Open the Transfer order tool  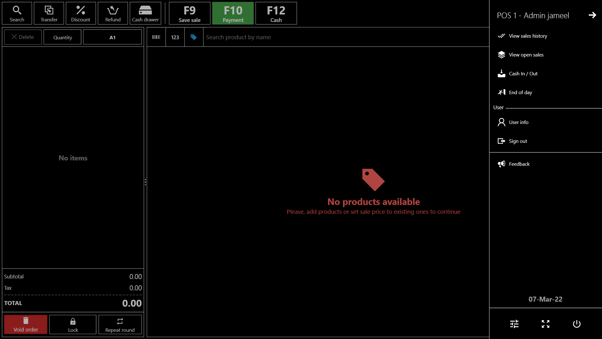tap(49, 13)
